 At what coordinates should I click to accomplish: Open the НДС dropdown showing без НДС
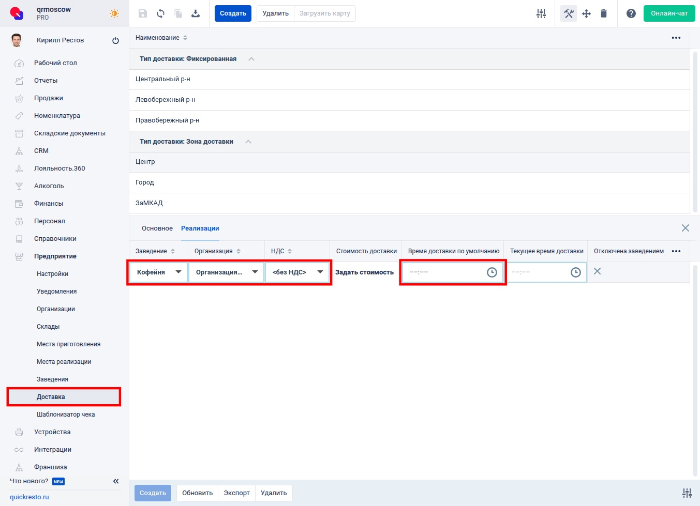coord(297,272)
